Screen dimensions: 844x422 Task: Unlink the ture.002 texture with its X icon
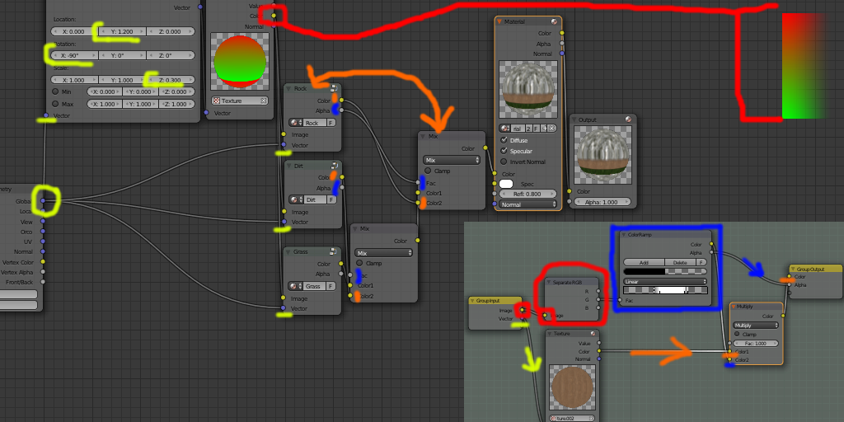(591, 418)
